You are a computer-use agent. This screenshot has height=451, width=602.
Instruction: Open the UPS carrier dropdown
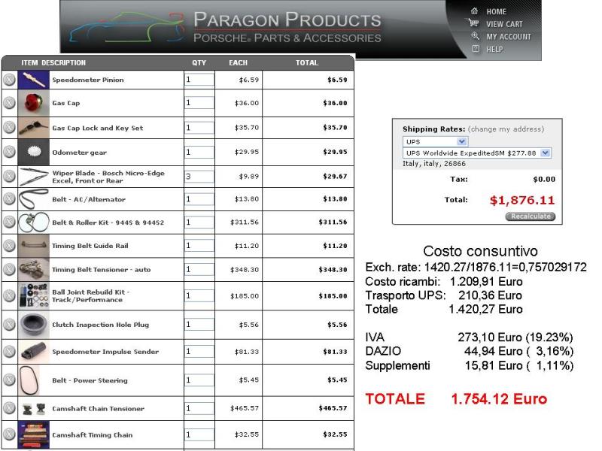coord(435,141)
